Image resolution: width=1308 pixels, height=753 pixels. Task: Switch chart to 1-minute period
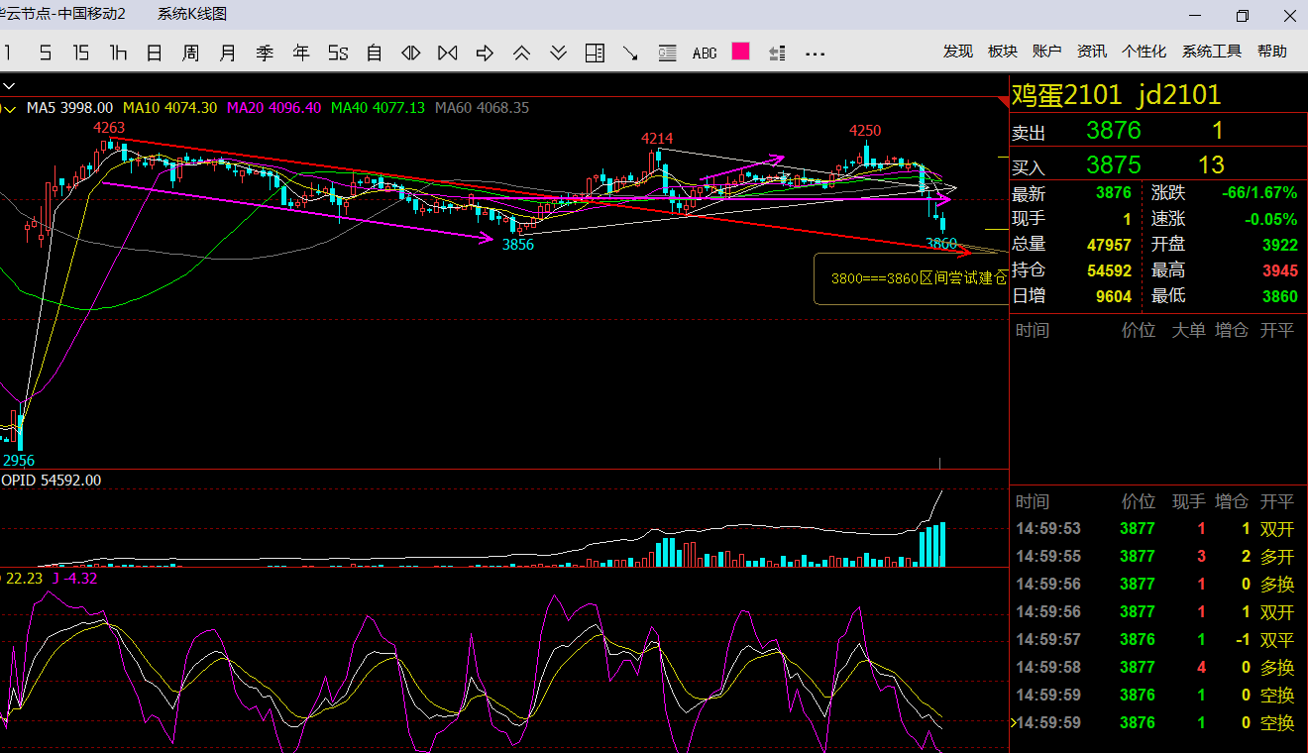click(8, 53)
